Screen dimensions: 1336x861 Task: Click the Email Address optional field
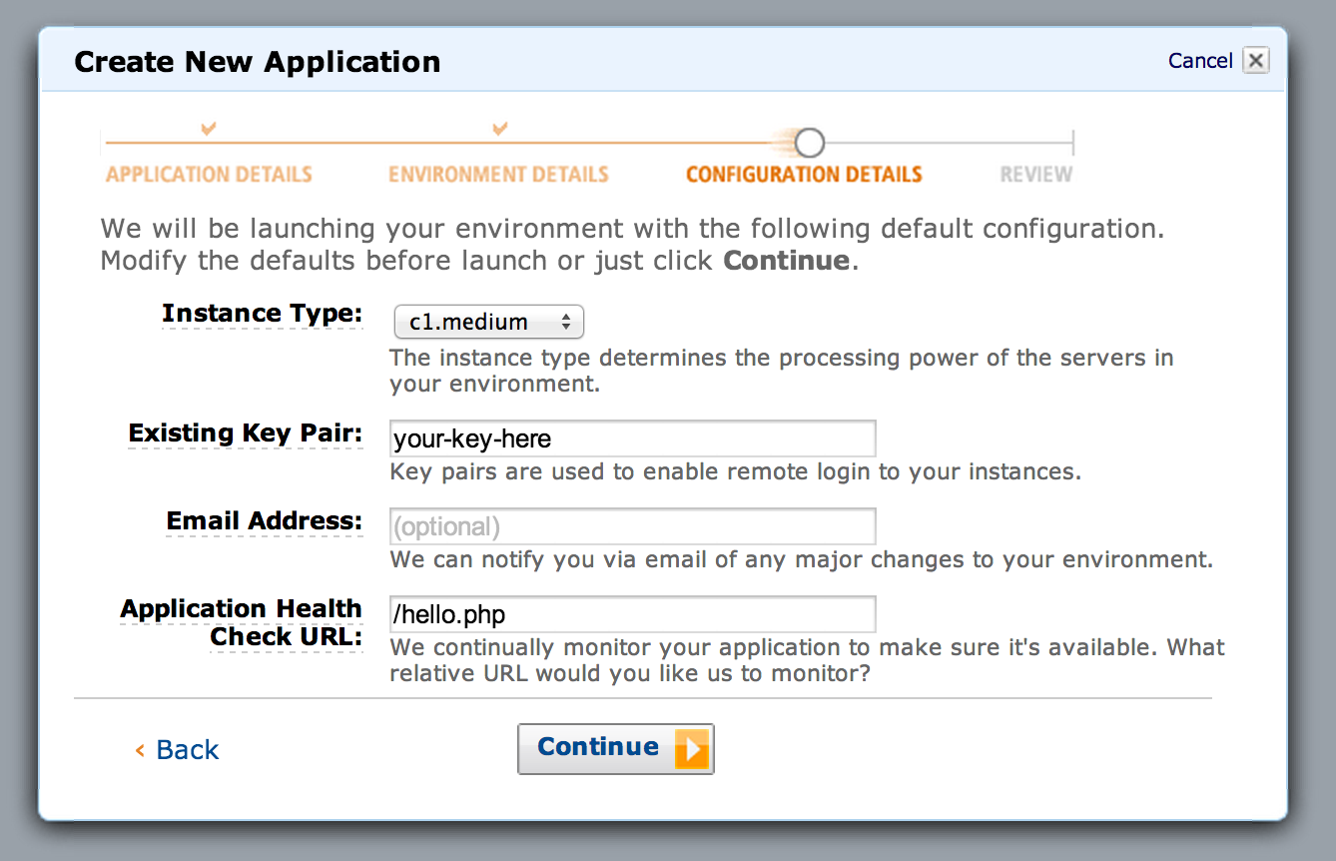tap(633, 526)
